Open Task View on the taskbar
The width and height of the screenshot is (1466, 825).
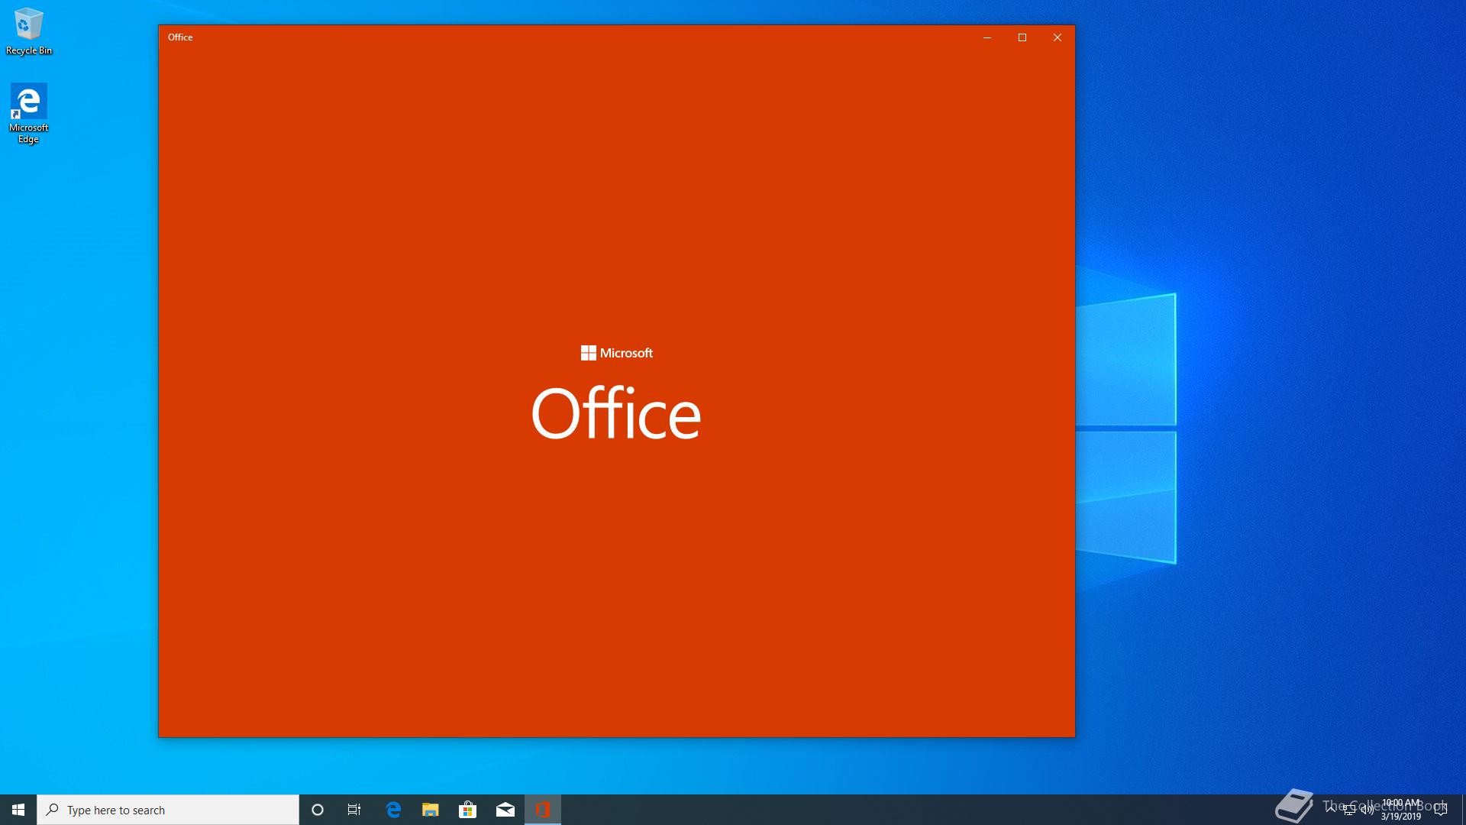pos(354,810)
